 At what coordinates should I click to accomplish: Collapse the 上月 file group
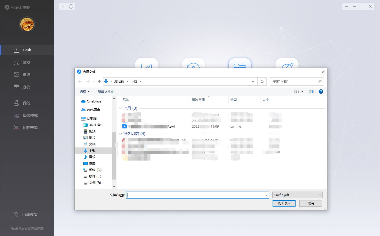pyautogui.click(x=121, y=108)
